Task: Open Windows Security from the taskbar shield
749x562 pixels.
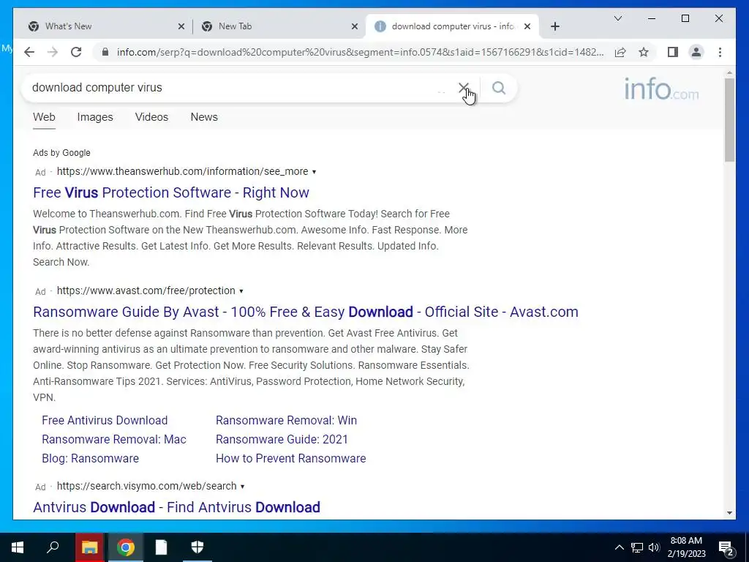Action: [197, 547]
